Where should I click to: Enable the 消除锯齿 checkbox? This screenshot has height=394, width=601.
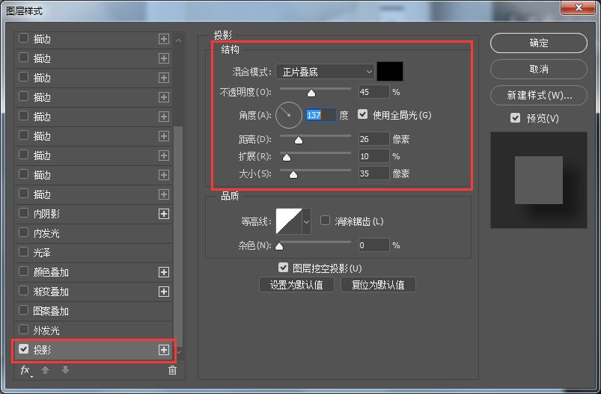(325, 220)
